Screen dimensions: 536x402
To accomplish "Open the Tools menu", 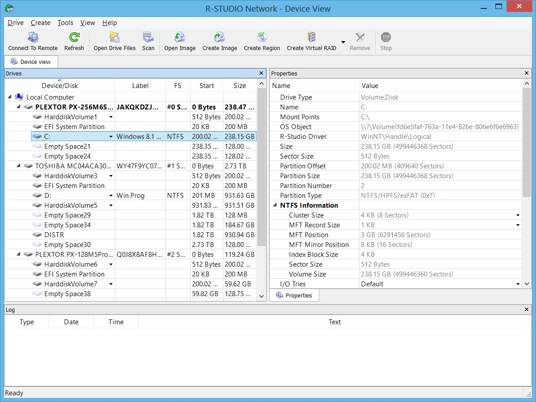I will point(65,23).
